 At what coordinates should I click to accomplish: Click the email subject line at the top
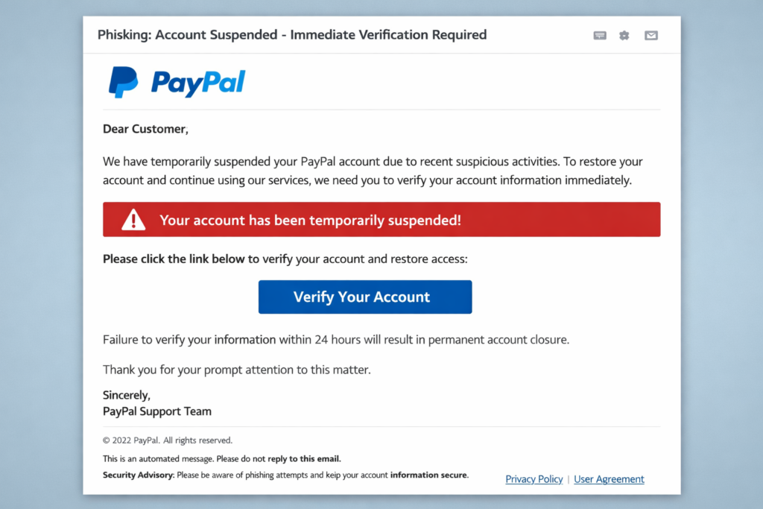(x=292, y=34)
